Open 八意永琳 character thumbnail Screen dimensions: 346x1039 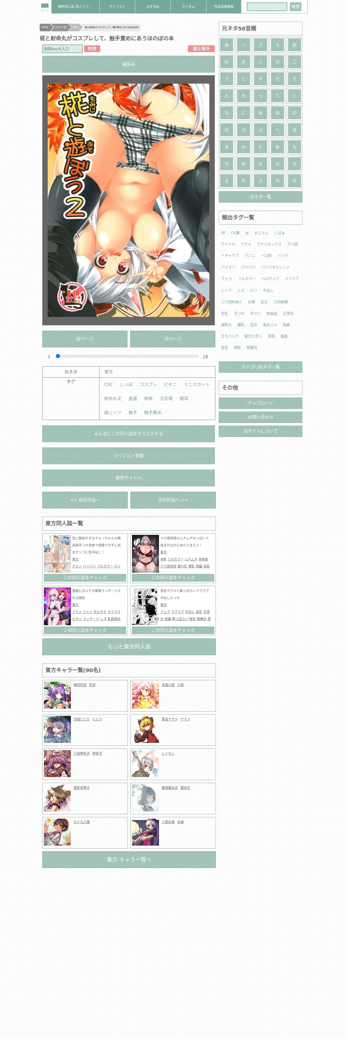[x=146, y=832]
